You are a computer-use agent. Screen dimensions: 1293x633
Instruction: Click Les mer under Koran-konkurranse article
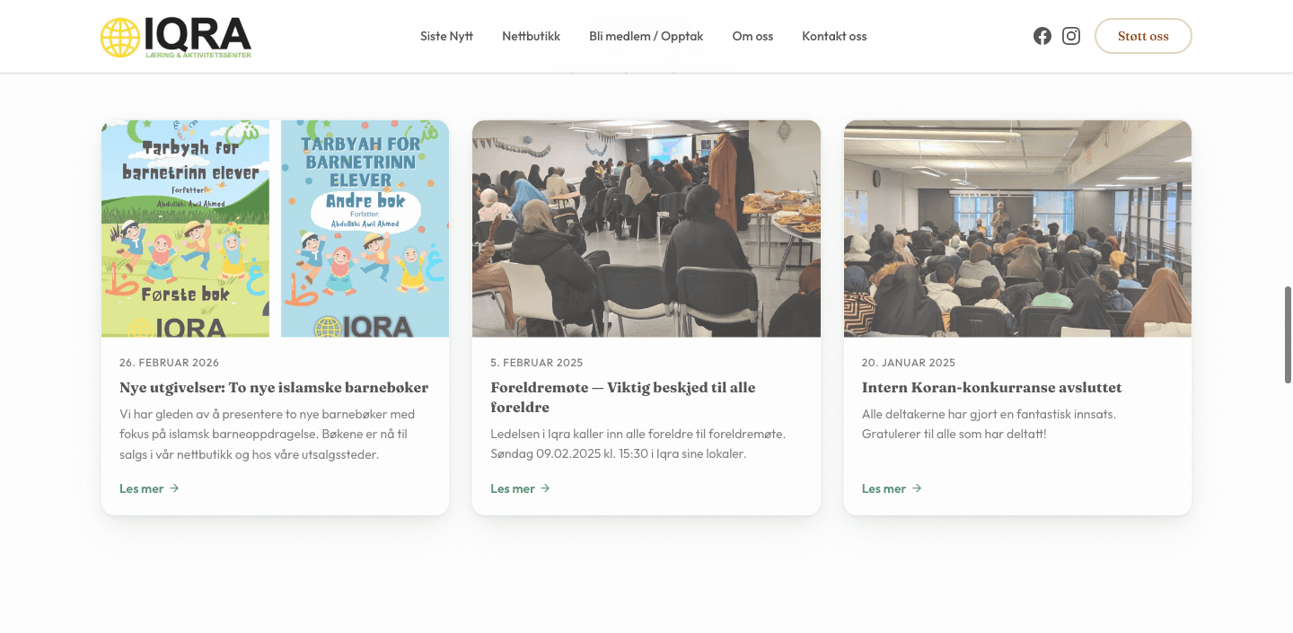(884, 488)
